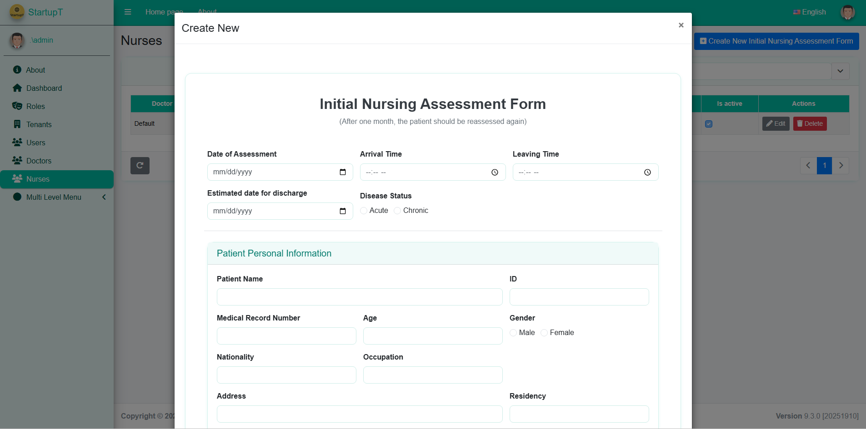Expand the Multi Level Menu chevron
Viewport: 866px width, 429px height.
pos(104,197)
